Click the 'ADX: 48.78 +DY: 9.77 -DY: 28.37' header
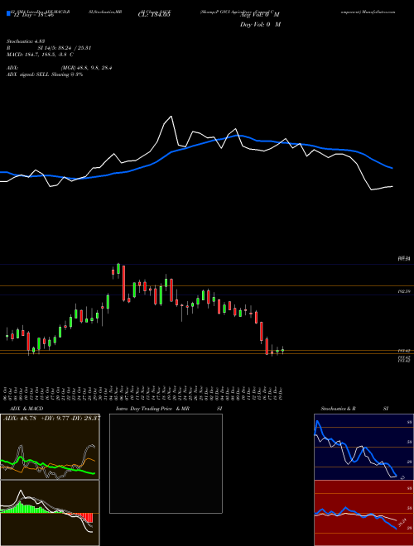Image resolution: width=414 pixels, height=546 pixels. [x=51, y=419]
